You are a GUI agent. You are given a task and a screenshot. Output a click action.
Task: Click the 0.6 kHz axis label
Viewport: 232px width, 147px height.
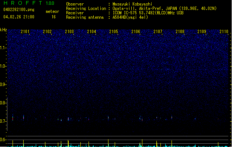(3, 140)
